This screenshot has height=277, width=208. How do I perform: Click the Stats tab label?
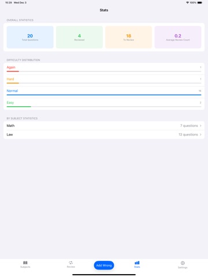coord(137,267)
